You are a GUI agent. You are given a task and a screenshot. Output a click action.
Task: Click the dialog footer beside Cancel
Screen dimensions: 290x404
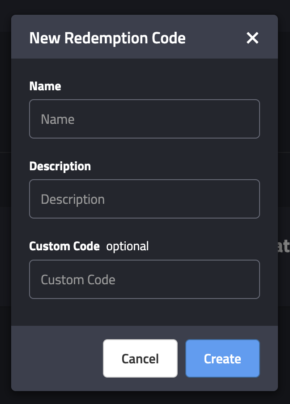(57, 358)
